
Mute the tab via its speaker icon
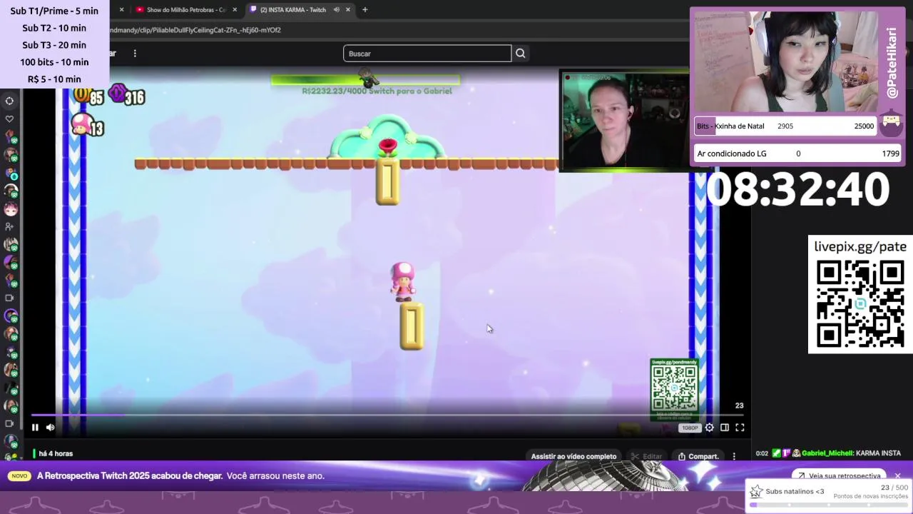pyautogui.click(x=336, y=10)
